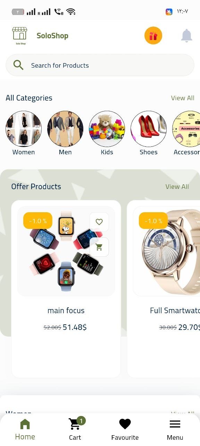Click the SoloShop store logo

click(20, 36)
